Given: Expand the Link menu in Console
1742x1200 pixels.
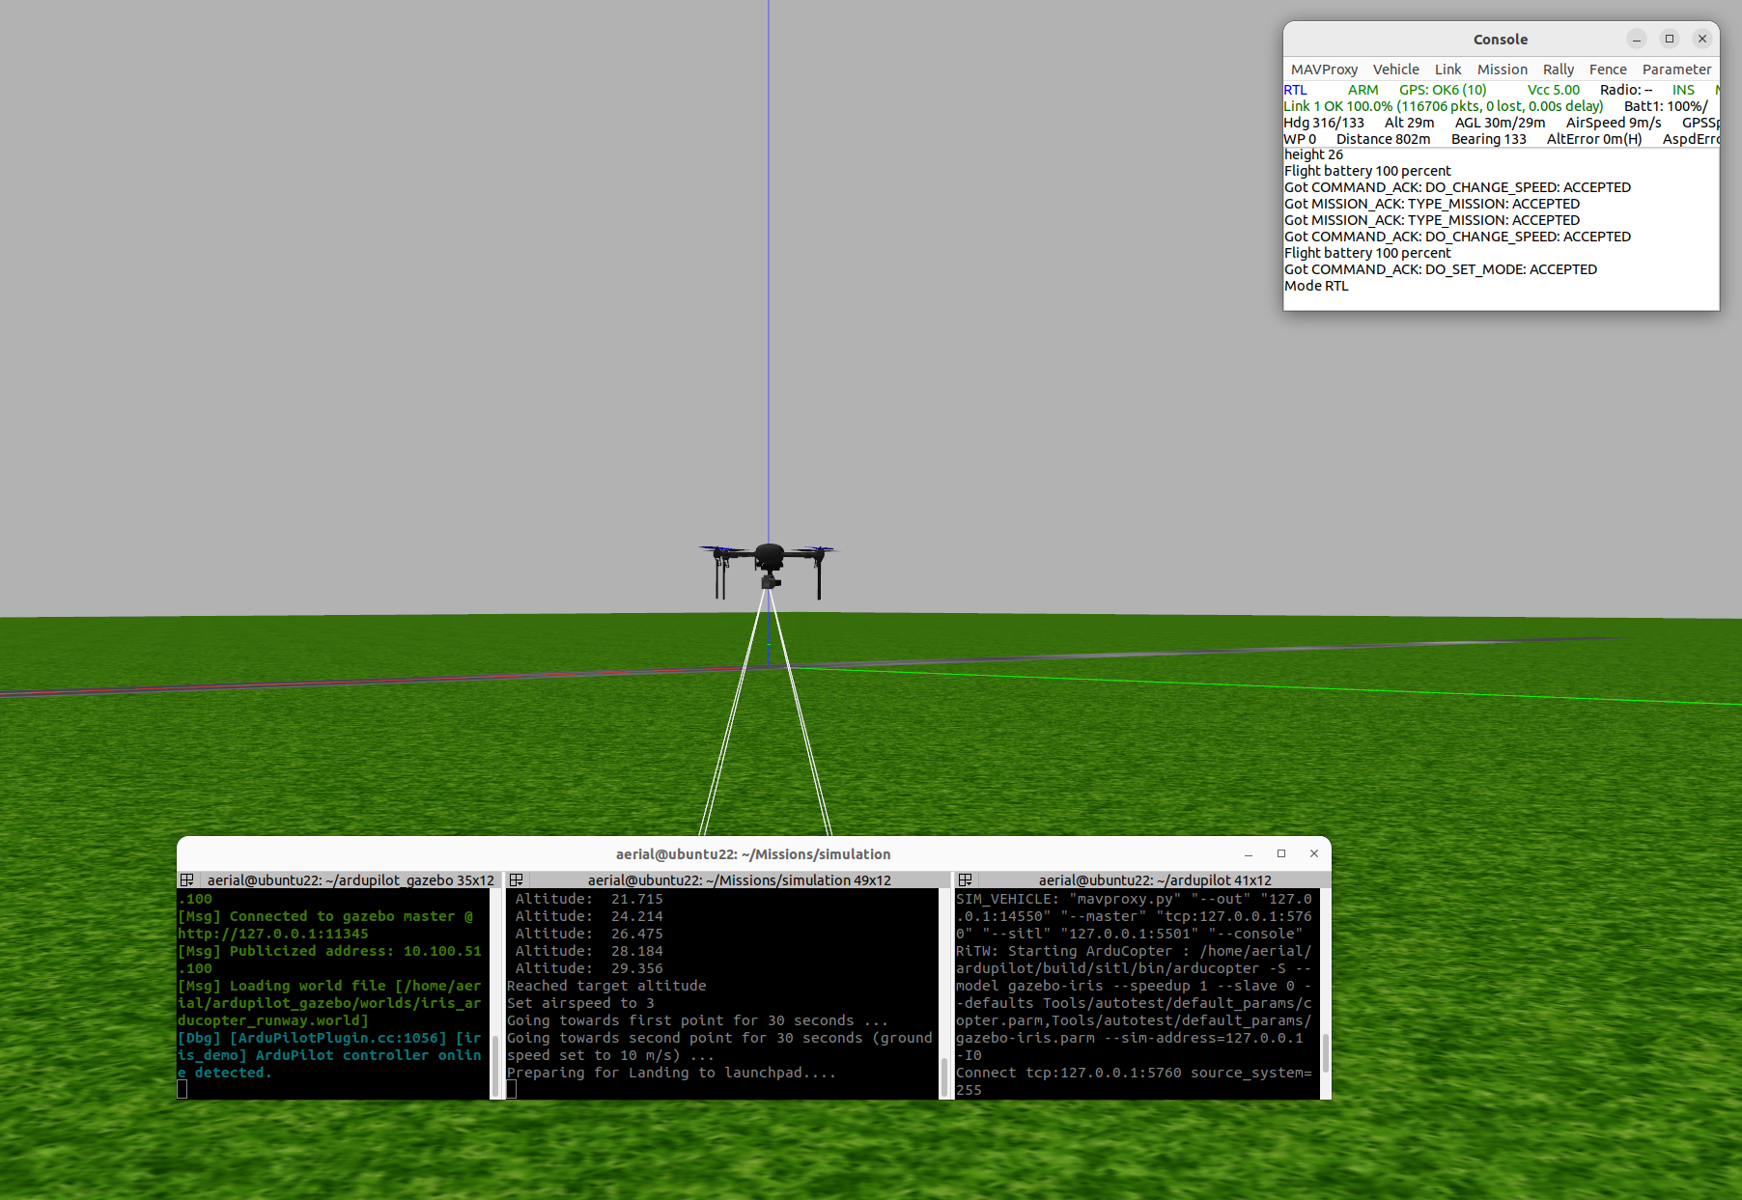Looking at the screenshot, I should [1447, 70].
